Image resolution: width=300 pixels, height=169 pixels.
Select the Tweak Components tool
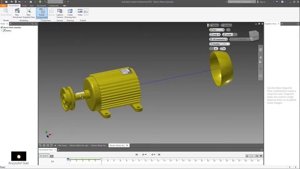coord(42,13)
